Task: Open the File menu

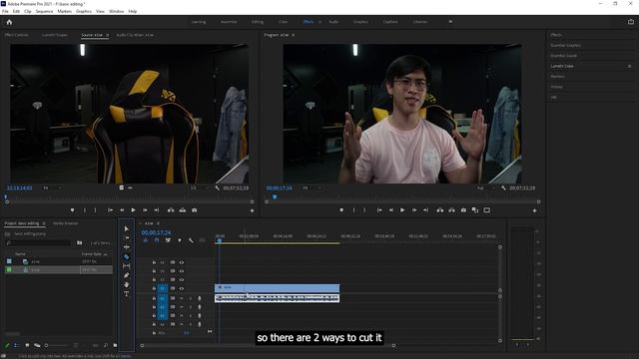Action: 5,11
